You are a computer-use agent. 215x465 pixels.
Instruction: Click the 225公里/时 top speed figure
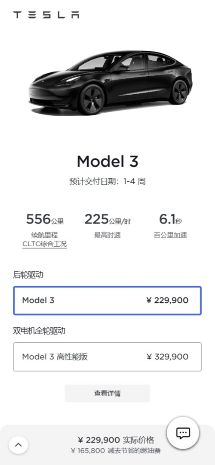coord(107,220)
